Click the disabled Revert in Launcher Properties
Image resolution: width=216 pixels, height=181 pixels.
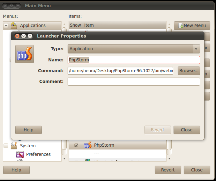(158, 130)
